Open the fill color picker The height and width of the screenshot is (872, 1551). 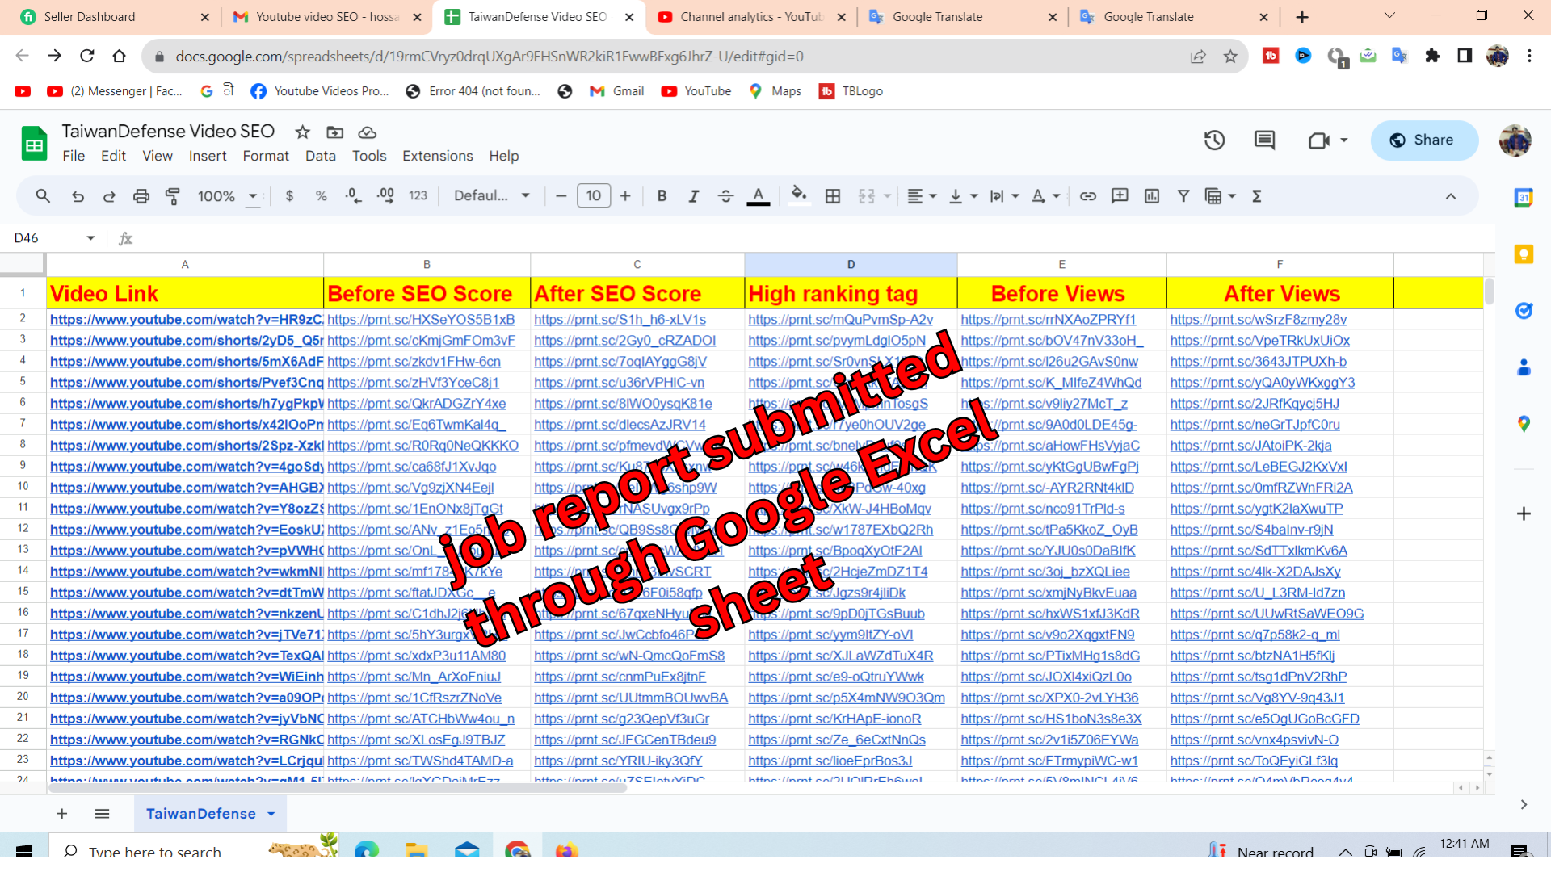pos(799,196)
